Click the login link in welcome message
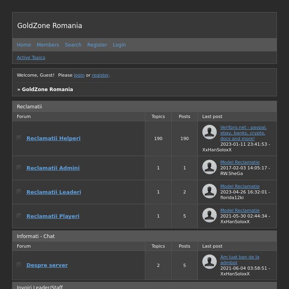 click(x=79, y=75)
